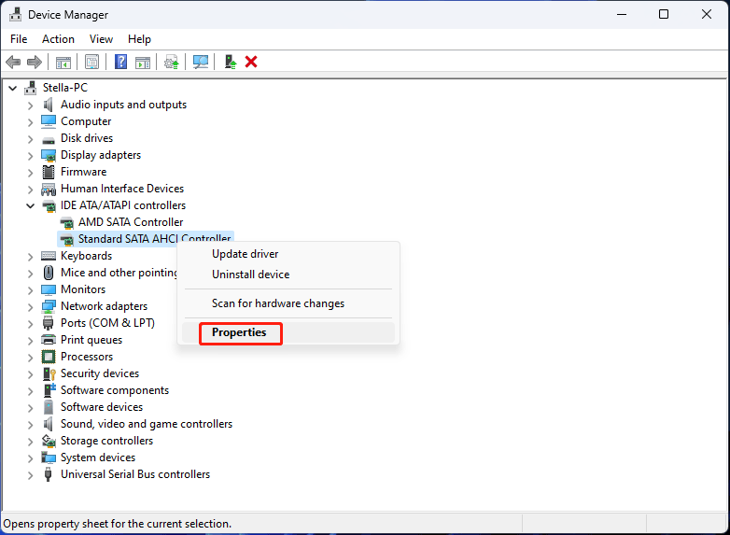Collapse the Stella-PC root node
Viewport: 730px width, 535px height.
(13, 88)
